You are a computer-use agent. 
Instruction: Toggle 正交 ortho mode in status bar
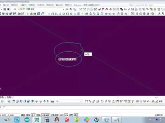pyautogui.click(x=33, y=115)
